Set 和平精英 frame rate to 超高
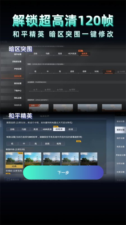The image size is (126, 225). 47,144
